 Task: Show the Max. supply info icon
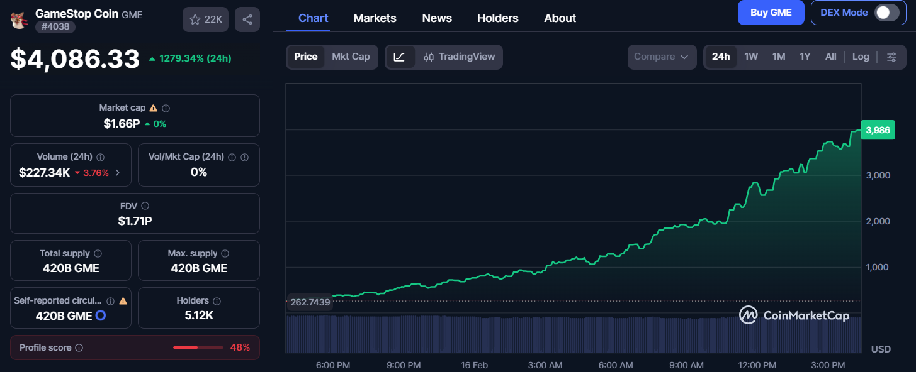click(225, 254)
